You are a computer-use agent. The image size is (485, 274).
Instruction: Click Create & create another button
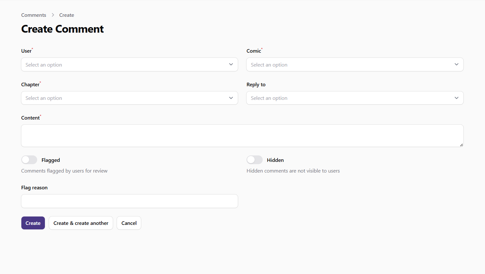coord(81,223)
